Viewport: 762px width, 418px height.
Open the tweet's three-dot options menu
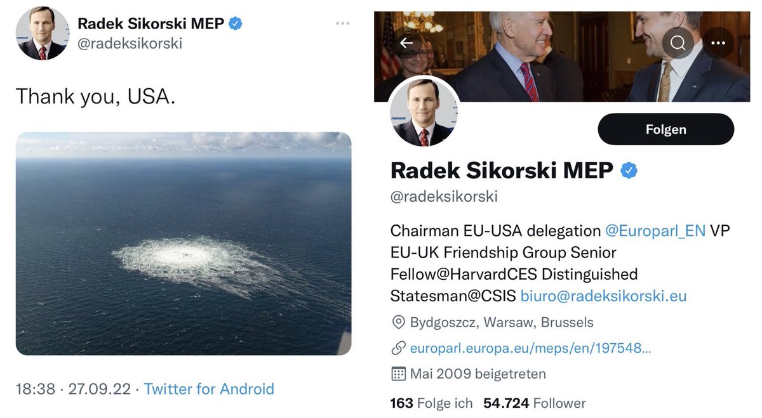(342, 23)
